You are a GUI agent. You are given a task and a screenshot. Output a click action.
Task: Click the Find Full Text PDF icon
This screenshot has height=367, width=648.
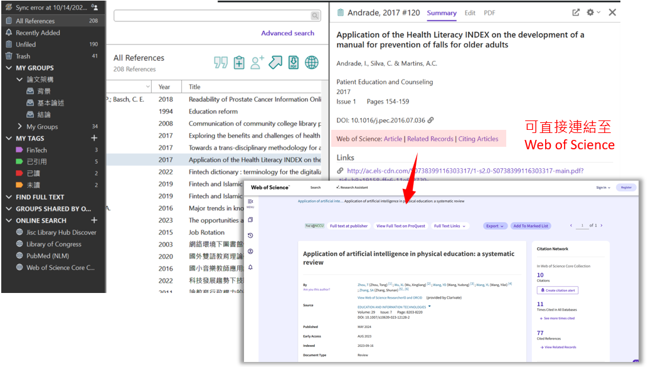click(x=294, y=62)
